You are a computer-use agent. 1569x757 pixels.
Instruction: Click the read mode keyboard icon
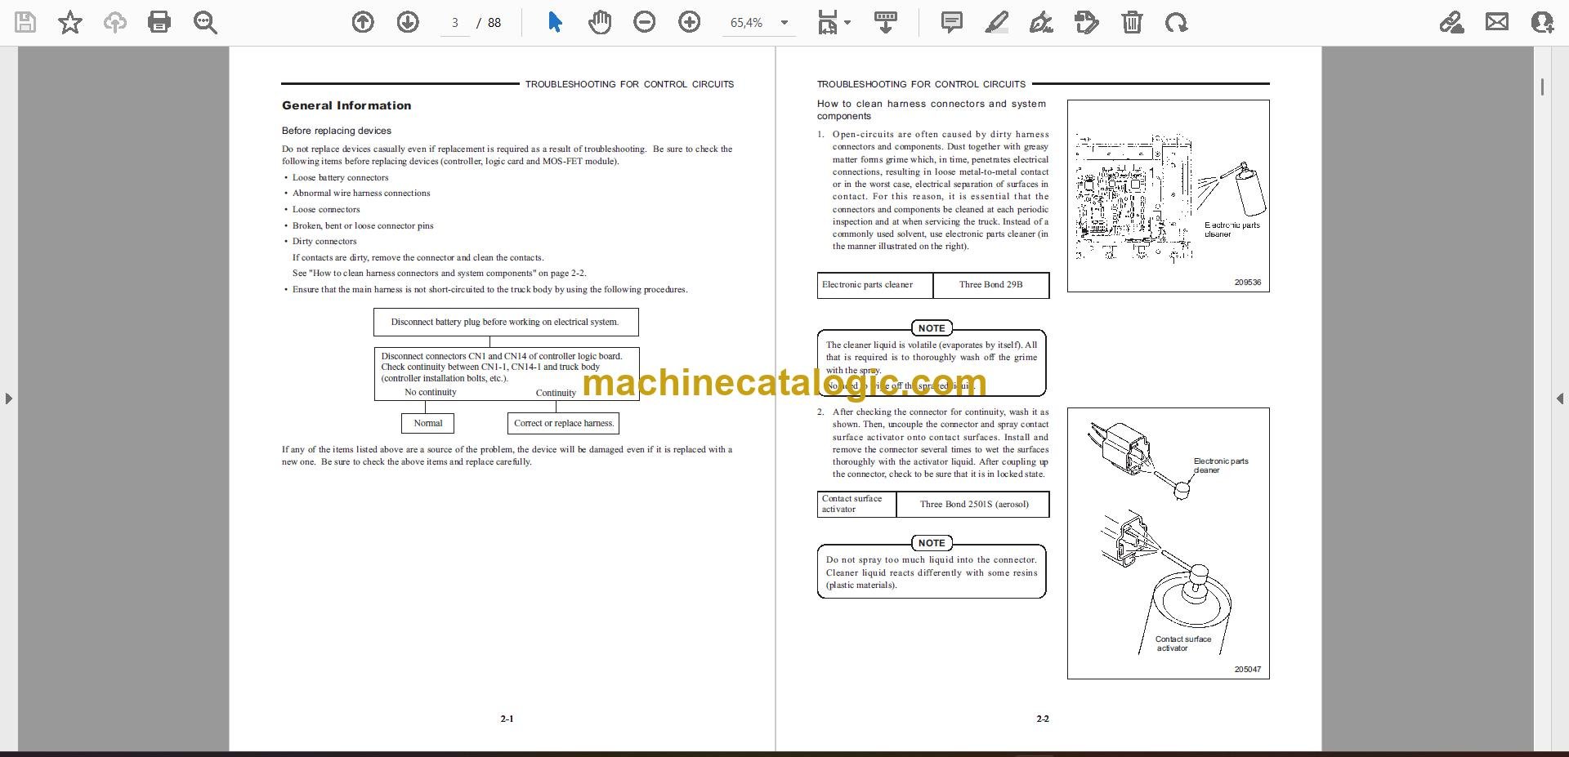[886, 22]
